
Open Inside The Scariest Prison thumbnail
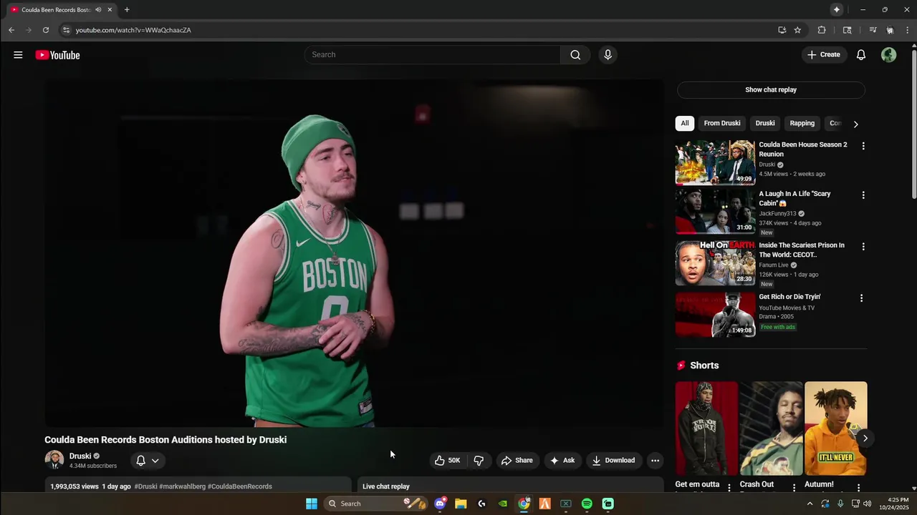(x=715, y=263)
